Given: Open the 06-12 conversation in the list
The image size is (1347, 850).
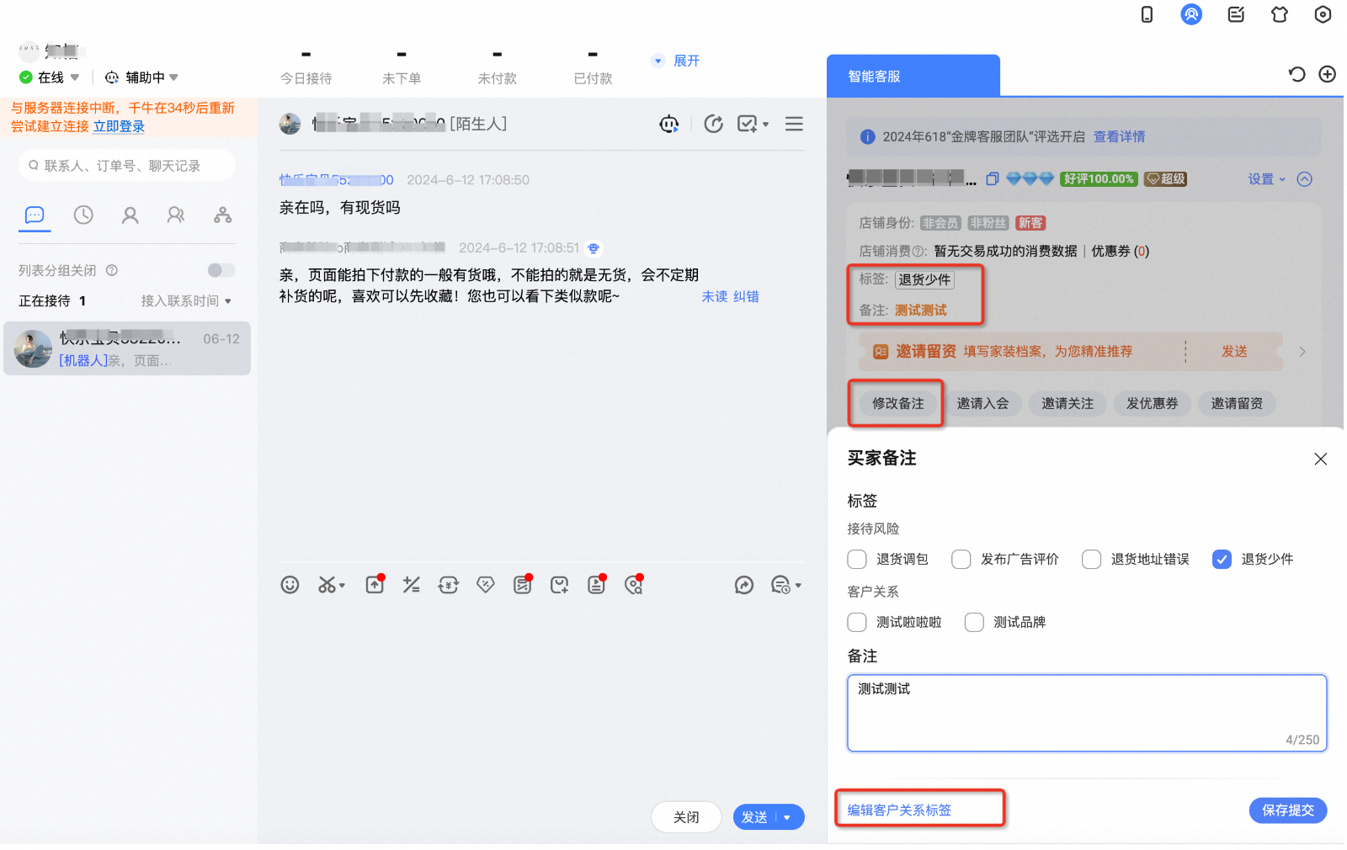Looking at the screenshot, I should pos(127,348).
